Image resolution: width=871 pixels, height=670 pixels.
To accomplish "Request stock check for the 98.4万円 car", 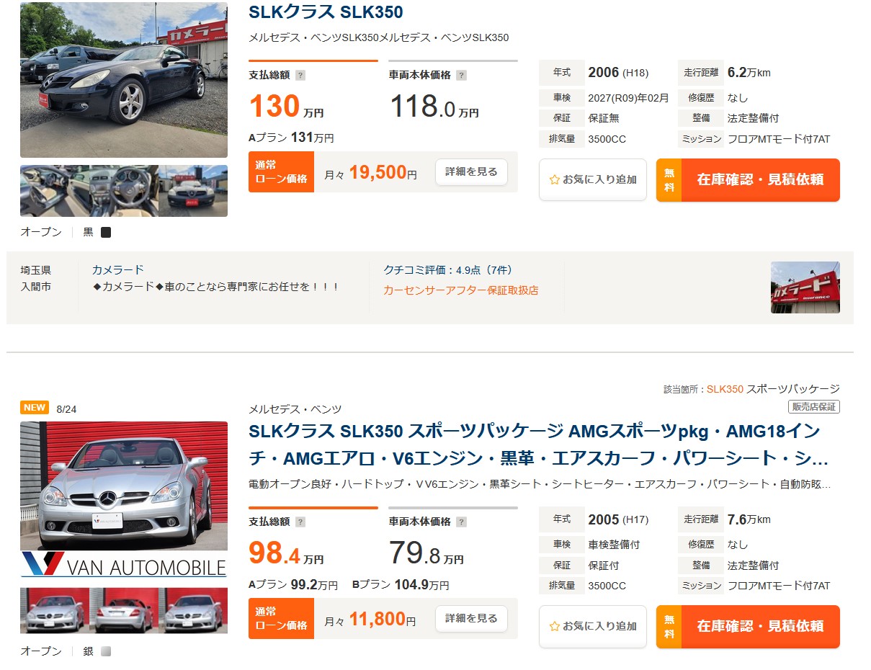I will 748,626.
